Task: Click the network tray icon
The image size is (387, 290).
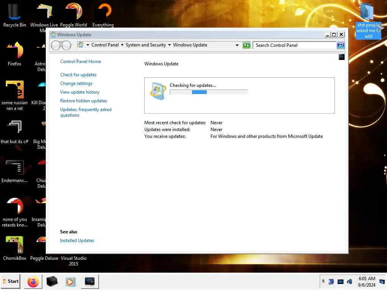Action: click(x=341, y=282)
